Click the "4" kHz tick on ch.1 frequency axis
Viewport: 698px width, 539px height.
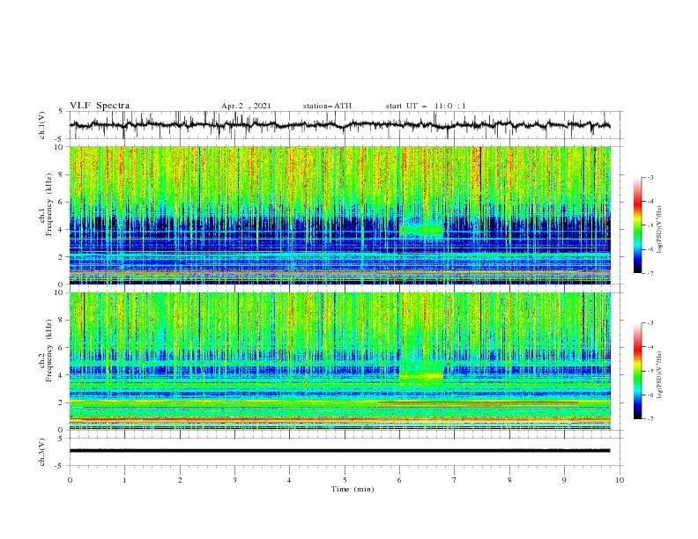click(x=63, y=230)
